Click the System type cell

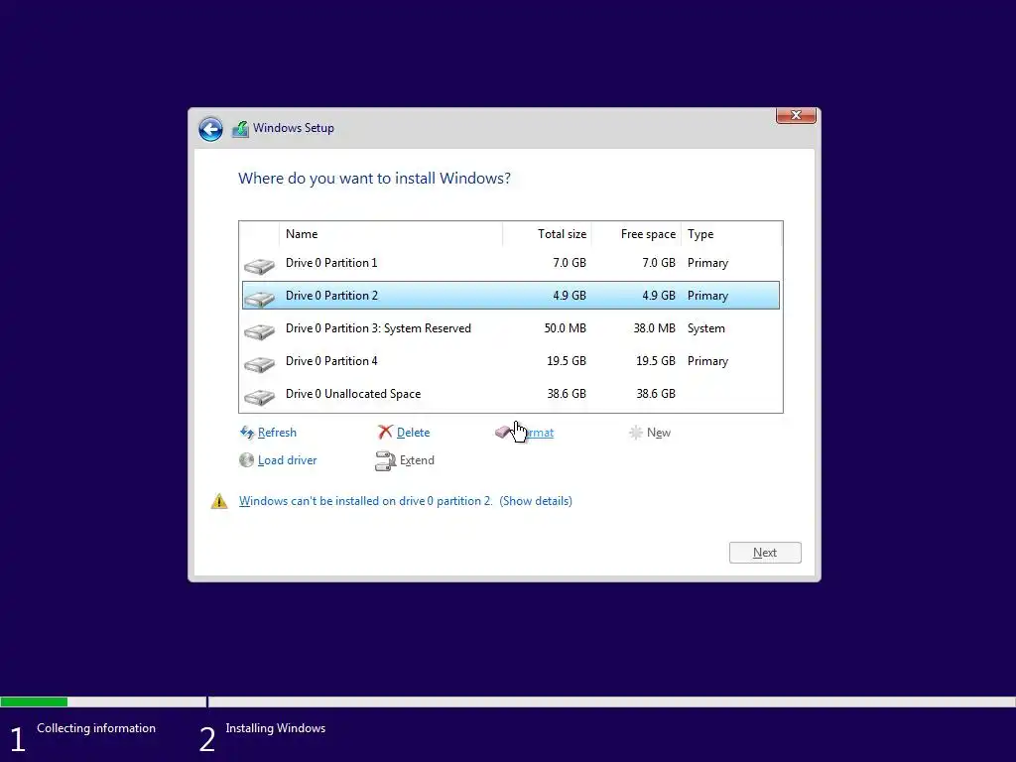coord(706,328)
